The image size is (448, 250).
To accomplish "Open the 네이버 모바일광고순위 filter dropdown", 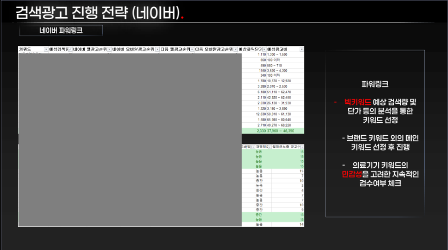I will (158, 49).
